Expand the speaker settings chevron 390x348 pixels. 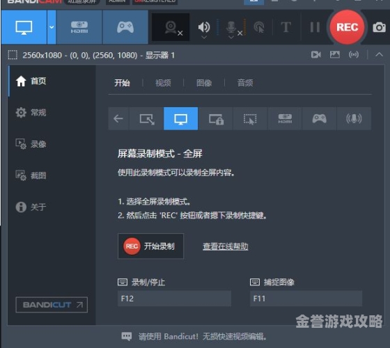click(204, 38)
